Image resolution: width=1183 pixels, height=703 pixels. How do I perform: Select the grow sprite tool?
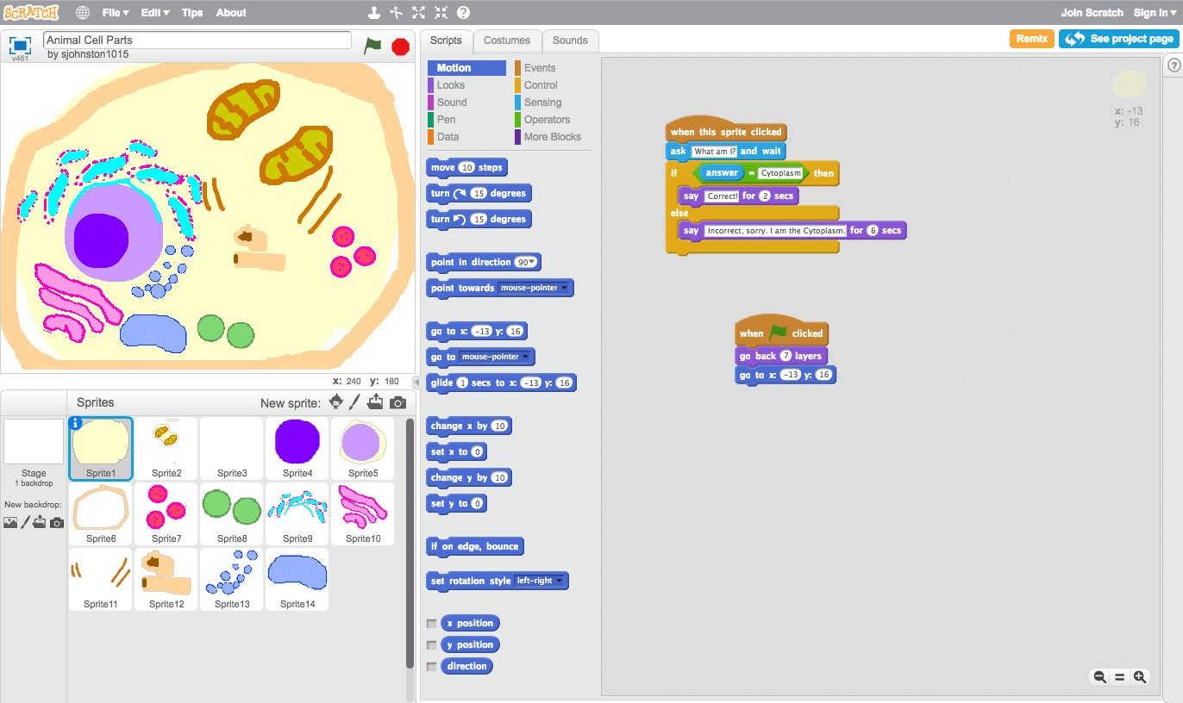[x=417, y=12]
